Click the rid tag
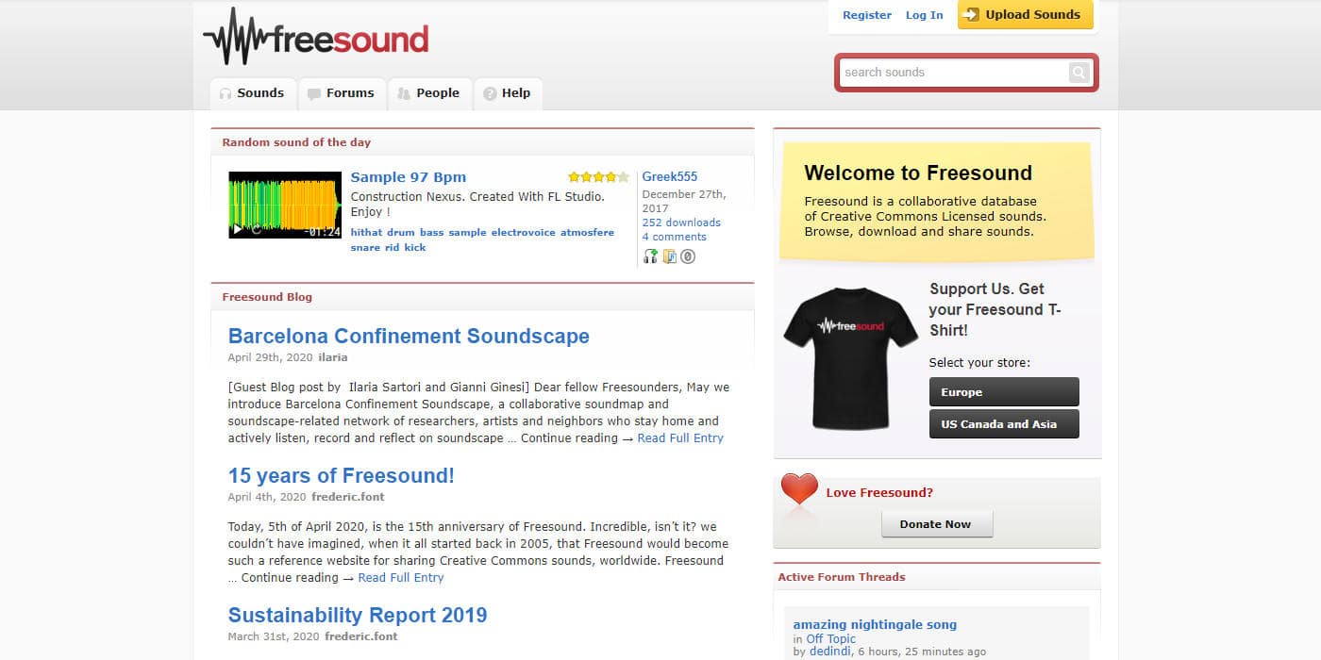 tap(392, 247)
